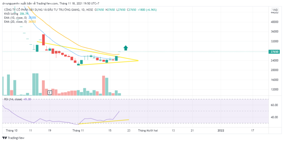Click the VND currency button
Image resolution: width=284 pixels, height=142 pixels.
[x=275, y=10]
